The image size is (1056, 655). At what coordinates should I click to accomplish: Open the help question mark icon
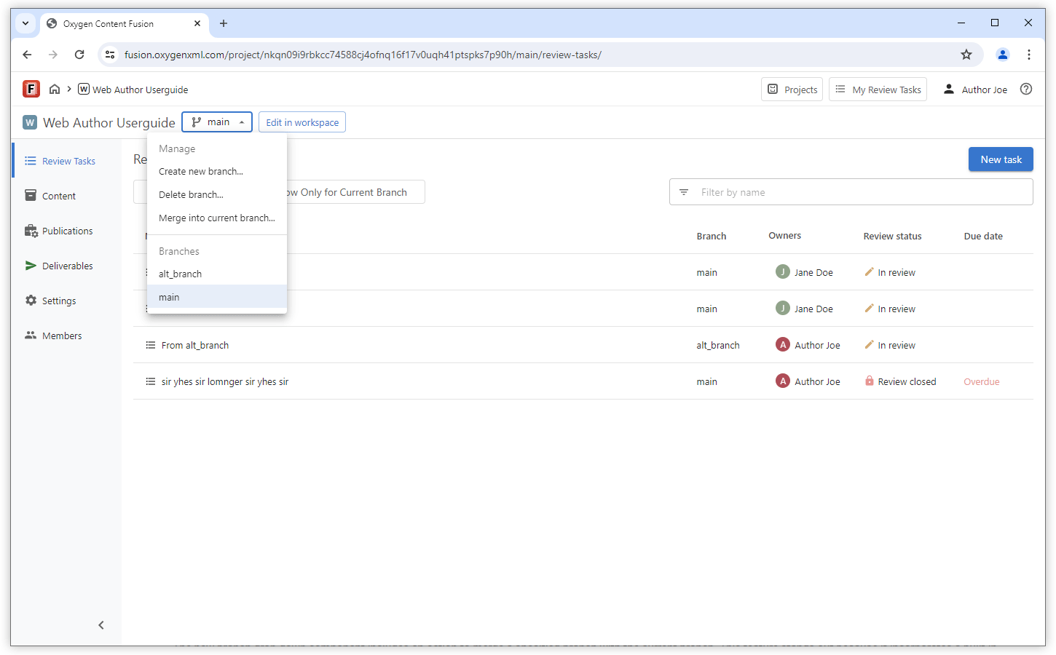1026,89
